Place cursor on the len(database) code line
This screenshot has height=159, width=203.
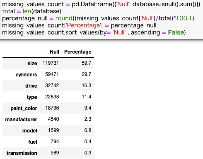(31, 11)
